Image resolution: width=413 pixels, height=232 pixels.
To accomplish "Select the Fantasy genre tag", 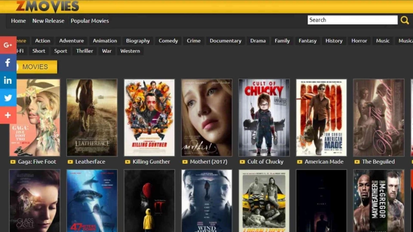I will [307, 41].
